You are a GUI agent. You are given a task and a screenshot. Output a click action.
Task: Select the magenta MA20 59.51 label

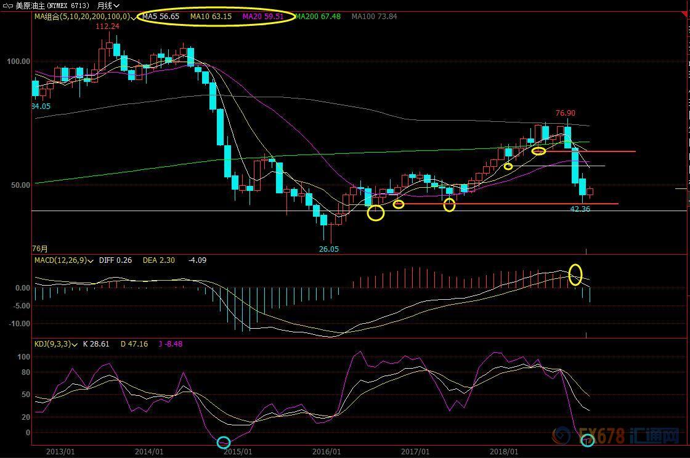pyautogui.click(x=263, y=17)
